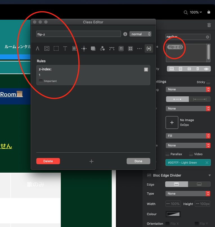The image size is (215, 227).
Task: Toggle the eye visibility icon
Action: tap(207, 69)
